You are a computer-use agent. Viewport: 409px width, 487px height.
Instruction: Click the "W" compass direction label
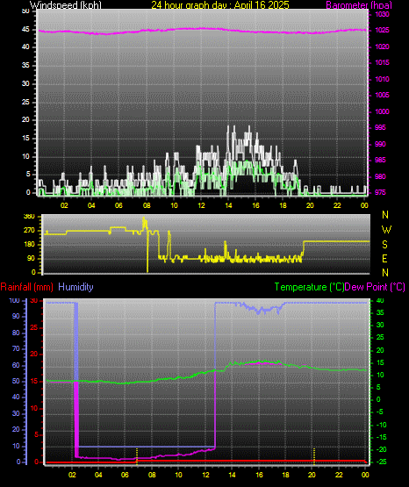pos(386,230)
